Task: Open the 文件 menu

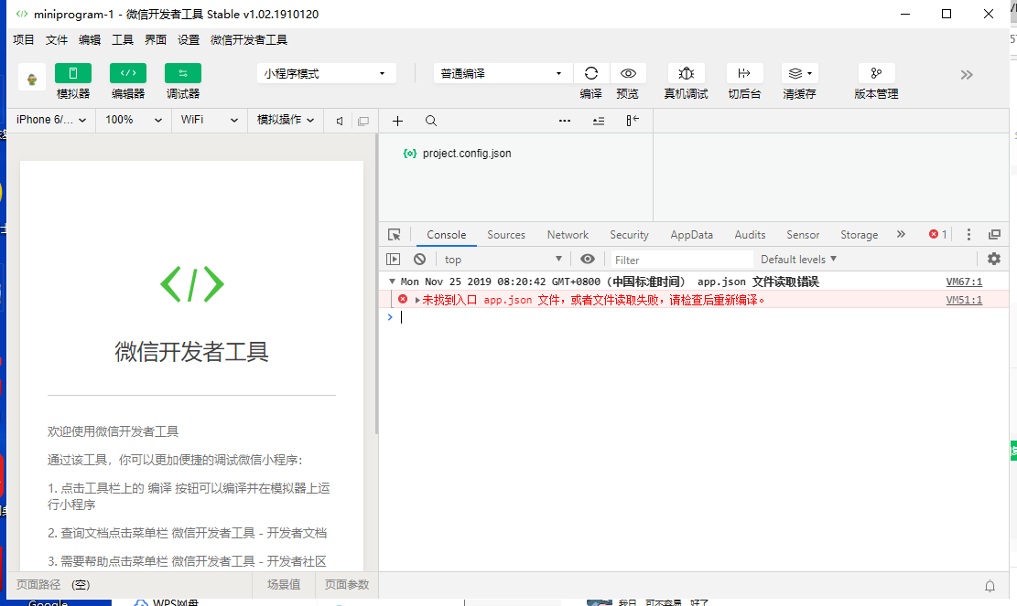Action: [x=57, y=39]
